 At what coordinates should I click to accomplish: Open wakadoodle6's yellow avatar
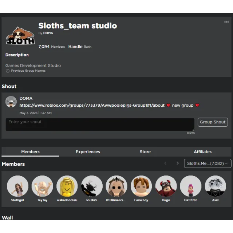[x=67, y=186]
